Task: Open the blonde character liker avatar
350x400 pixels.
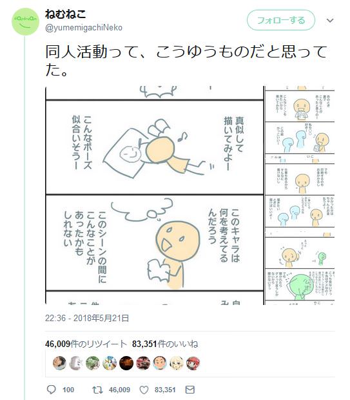Action: click(177, 363)
